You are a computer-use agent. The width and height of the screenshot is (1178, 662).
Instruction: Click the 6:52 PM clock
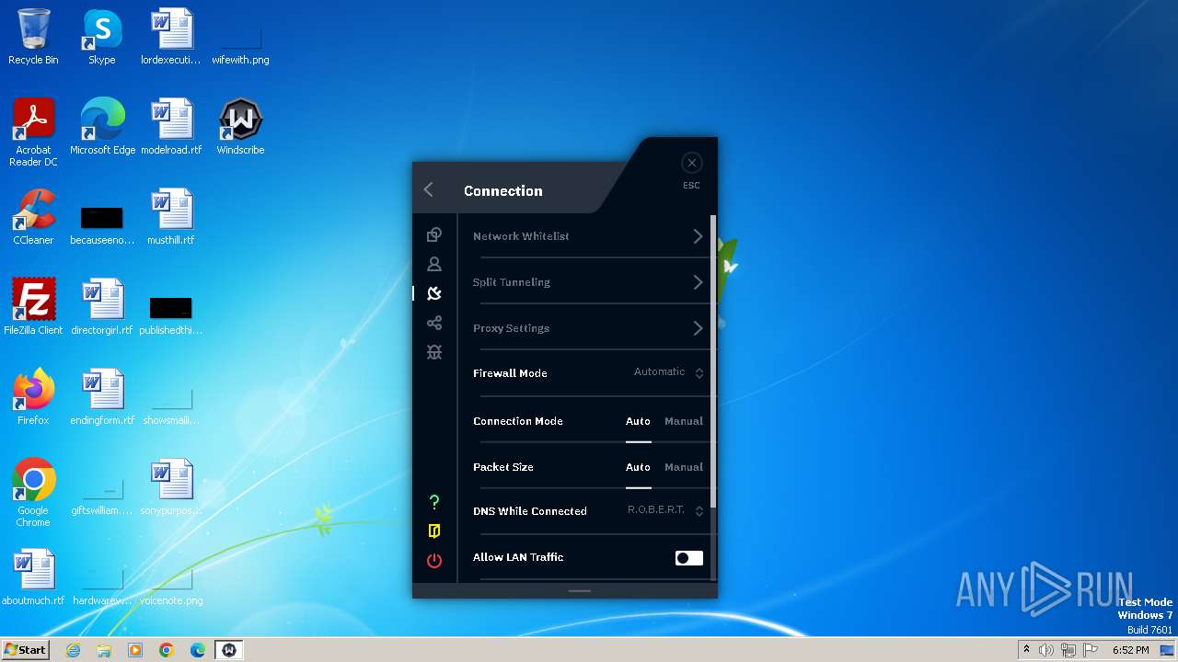(1130, 650)
